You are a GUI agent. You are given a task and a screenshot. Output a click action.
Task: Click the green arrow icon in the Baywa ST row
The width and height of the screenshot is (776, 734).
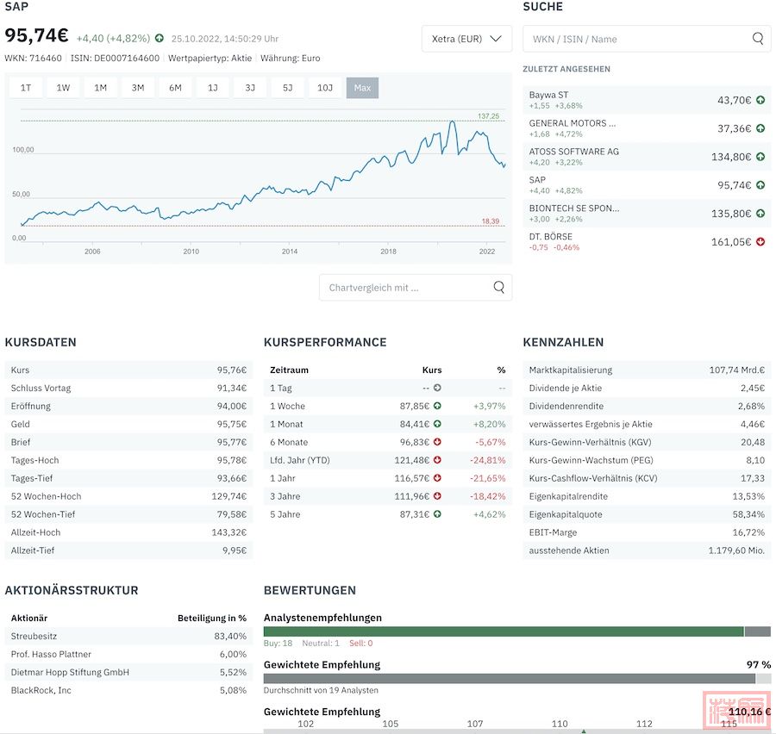pyautogui.click(x=760, y=100)
